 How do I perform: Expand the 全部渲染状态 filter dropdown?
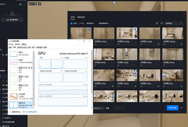point(104,23)
